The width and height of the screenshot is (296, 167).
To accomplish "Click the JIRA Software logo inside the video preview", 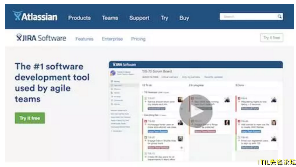I will pyautogui.click(x=124, y=65).
